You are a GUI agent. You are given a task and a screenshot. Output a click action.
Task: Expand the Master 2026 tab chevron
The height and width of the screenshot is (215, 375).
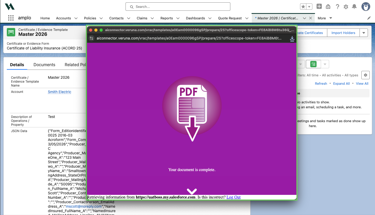coord(304,18)
